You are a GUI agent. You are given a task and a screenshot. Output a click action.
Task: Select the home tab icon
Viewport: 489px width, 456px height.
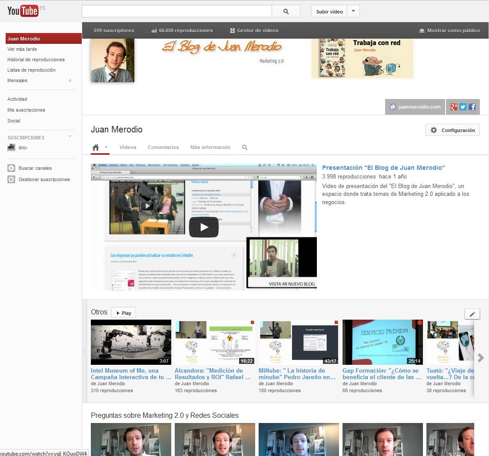pyautogui.click(x=96, y=147)
